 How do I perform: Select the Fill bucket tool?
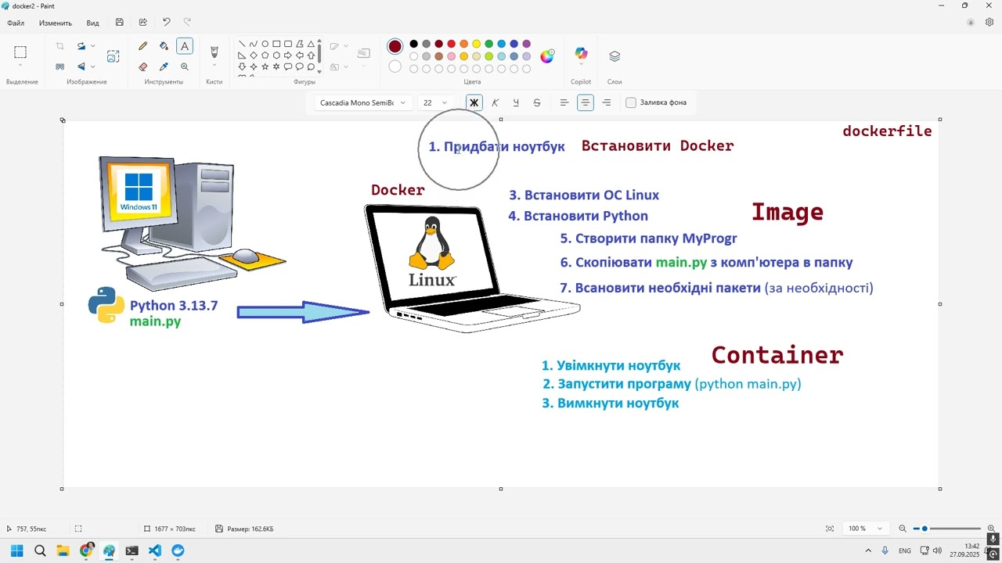coord(164,46)
